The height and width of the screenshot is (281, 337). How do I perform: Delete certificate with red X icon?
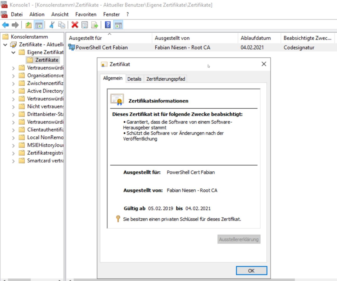click(x=75, y=25)
